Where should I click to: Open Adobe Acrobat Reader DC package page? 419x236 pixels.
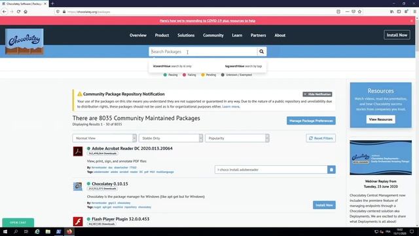pos(132,148)
